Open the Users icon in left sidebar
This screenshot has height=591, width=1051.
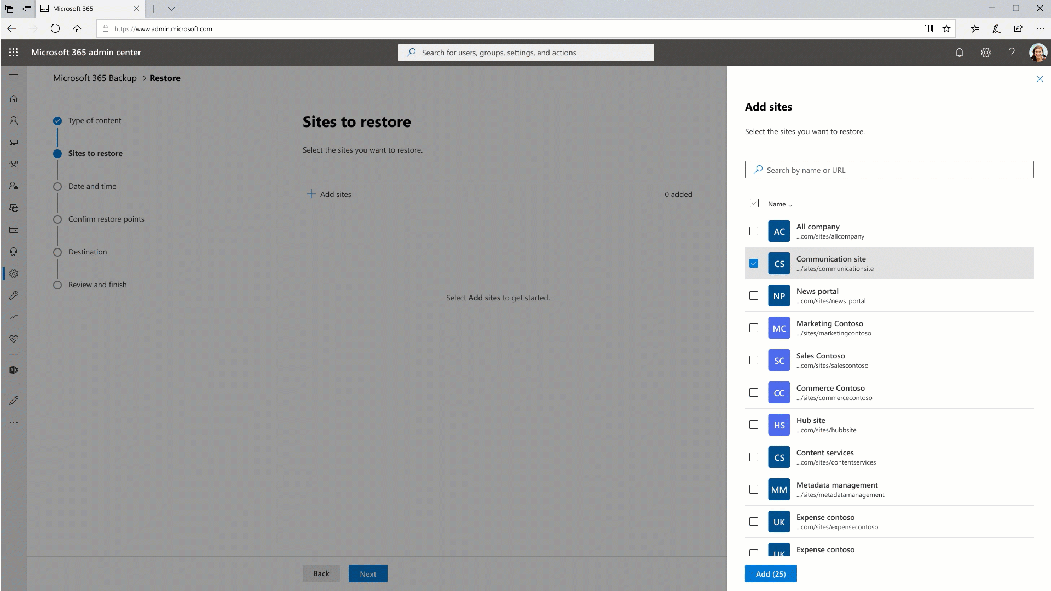tap(14, 120)
